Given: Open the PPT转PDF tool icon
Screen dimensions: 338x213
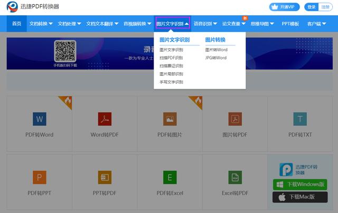Looking at the screenshot, I should coord(105,178).
